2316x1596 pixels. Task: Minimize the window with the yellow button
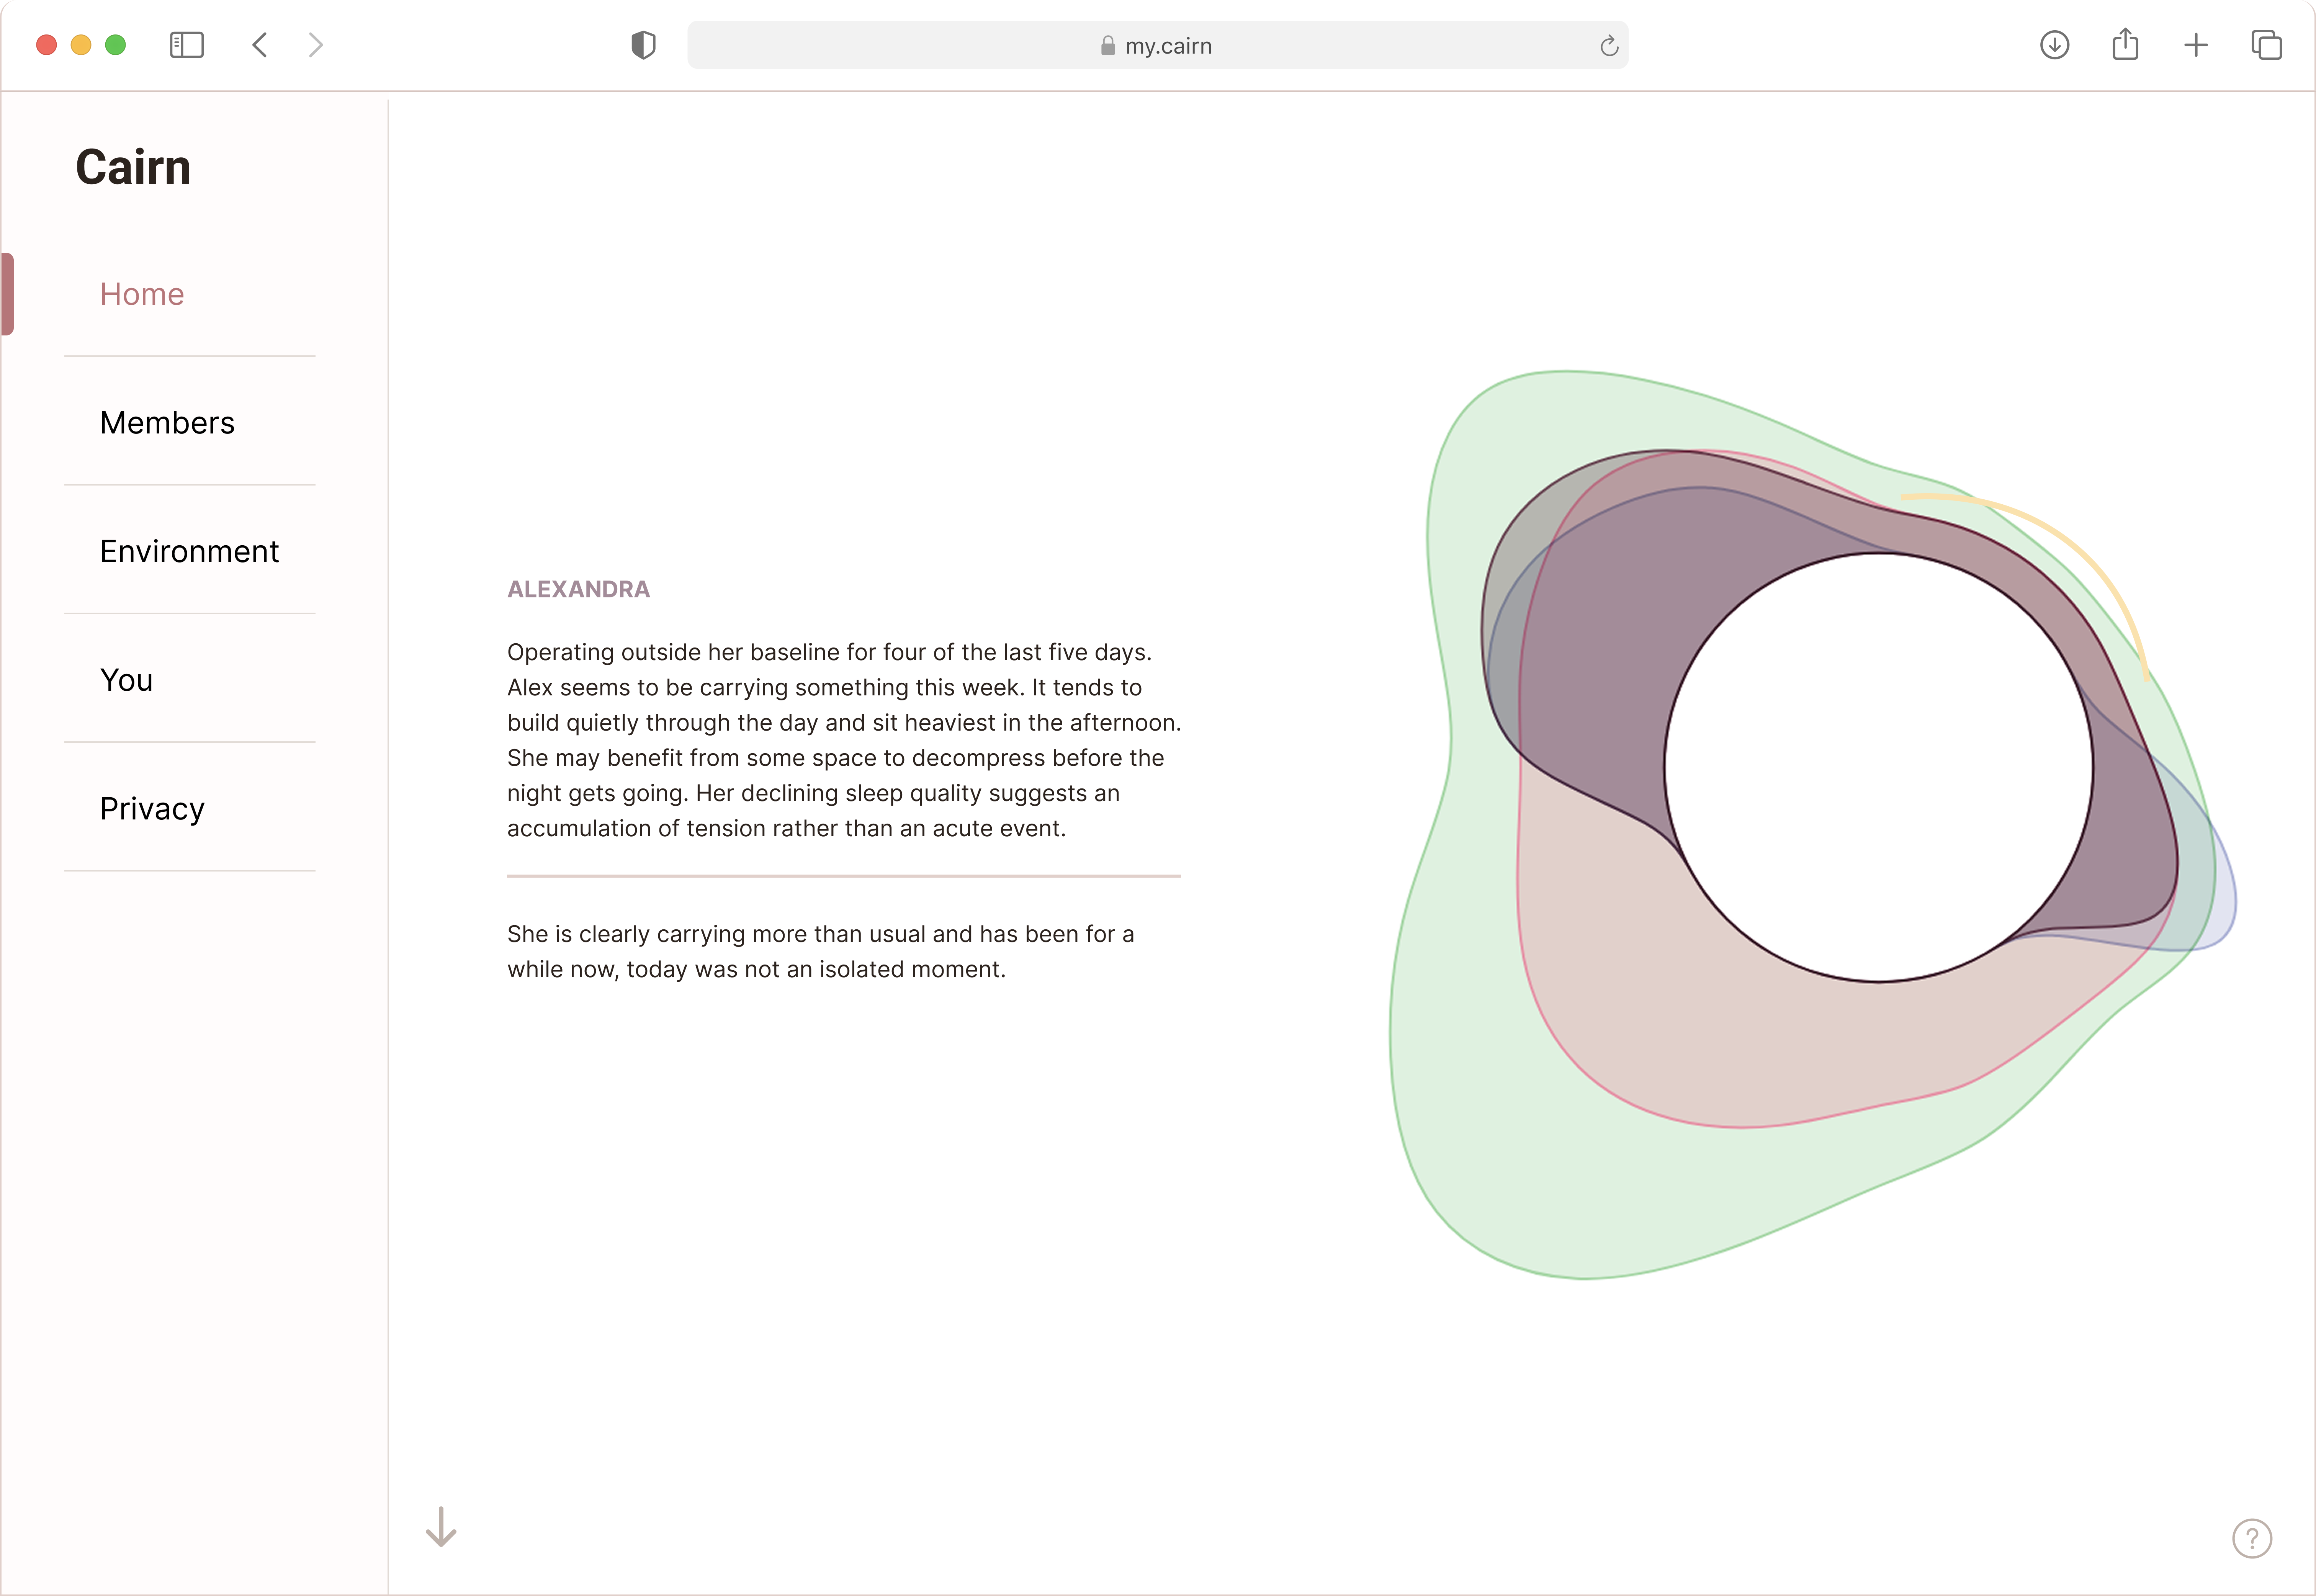point(81,45)
